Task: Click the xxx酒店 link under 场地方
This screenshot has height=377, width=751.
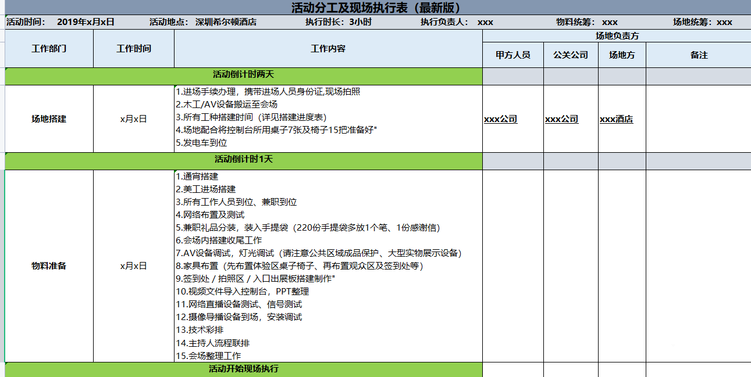Action: [x=616, y=120]
